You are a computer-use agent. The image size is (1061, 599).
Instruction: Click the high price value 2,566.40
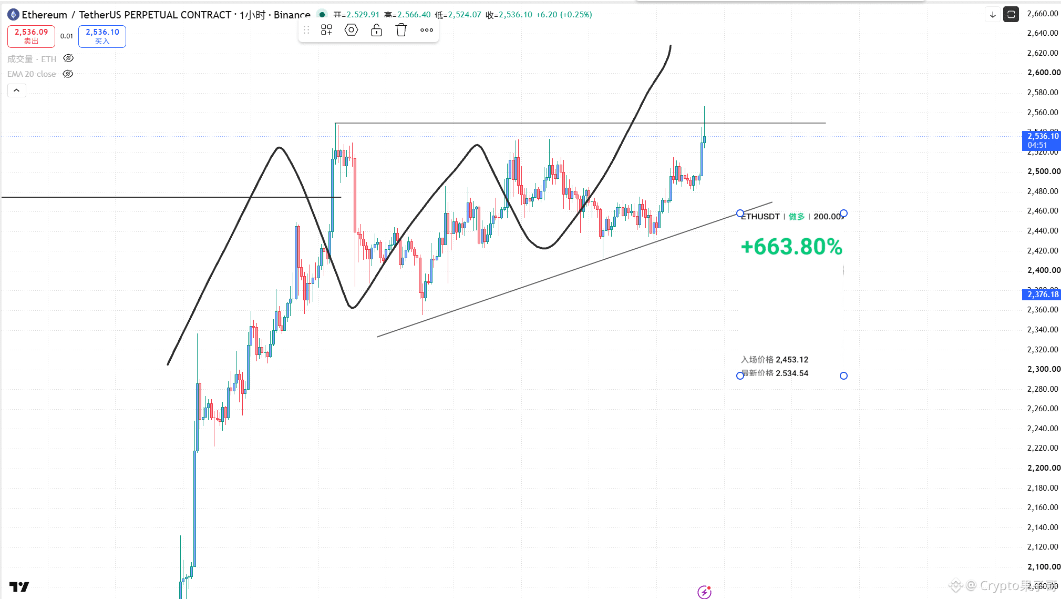point(414,15)
